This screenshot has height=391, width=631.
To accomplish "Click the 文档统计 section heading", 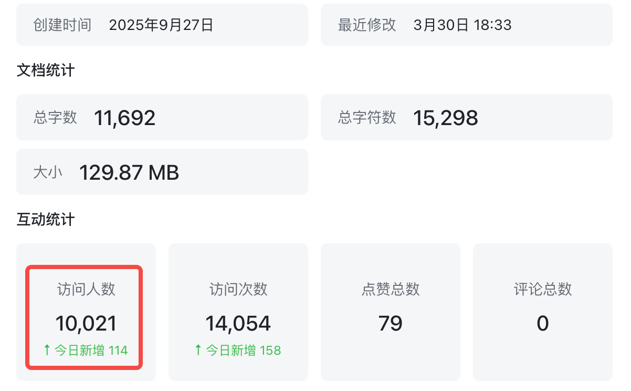I will point(46,70).
